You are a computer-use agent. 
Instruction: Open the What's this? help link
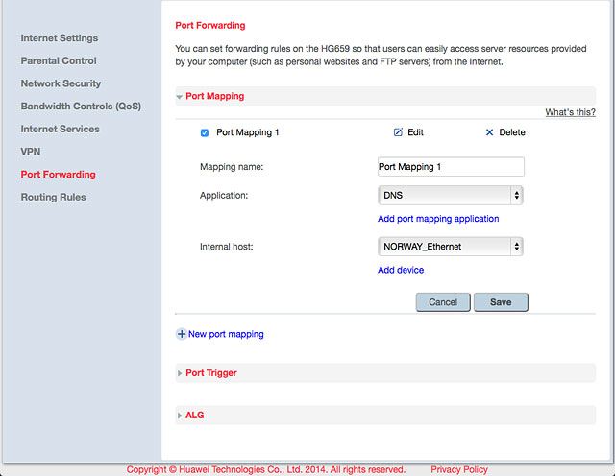[x=570, y=112]
